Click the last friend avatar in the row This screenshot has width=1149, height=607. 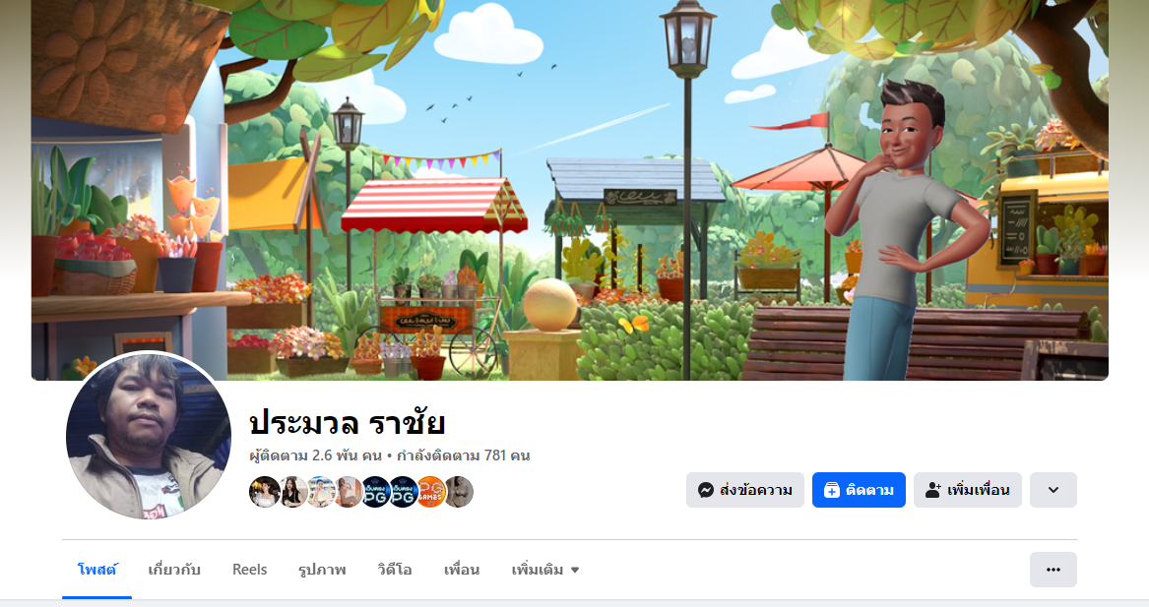[459, 492]
